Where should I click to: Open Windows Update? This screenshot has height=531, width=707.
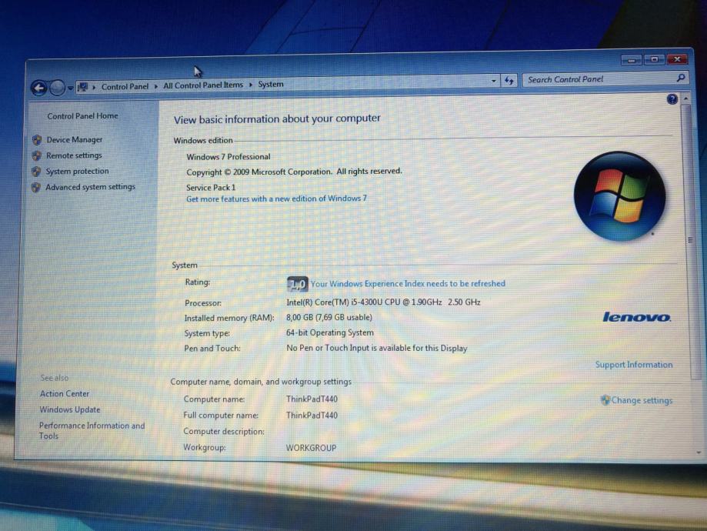pyautogui.click(x=69, y=409)
